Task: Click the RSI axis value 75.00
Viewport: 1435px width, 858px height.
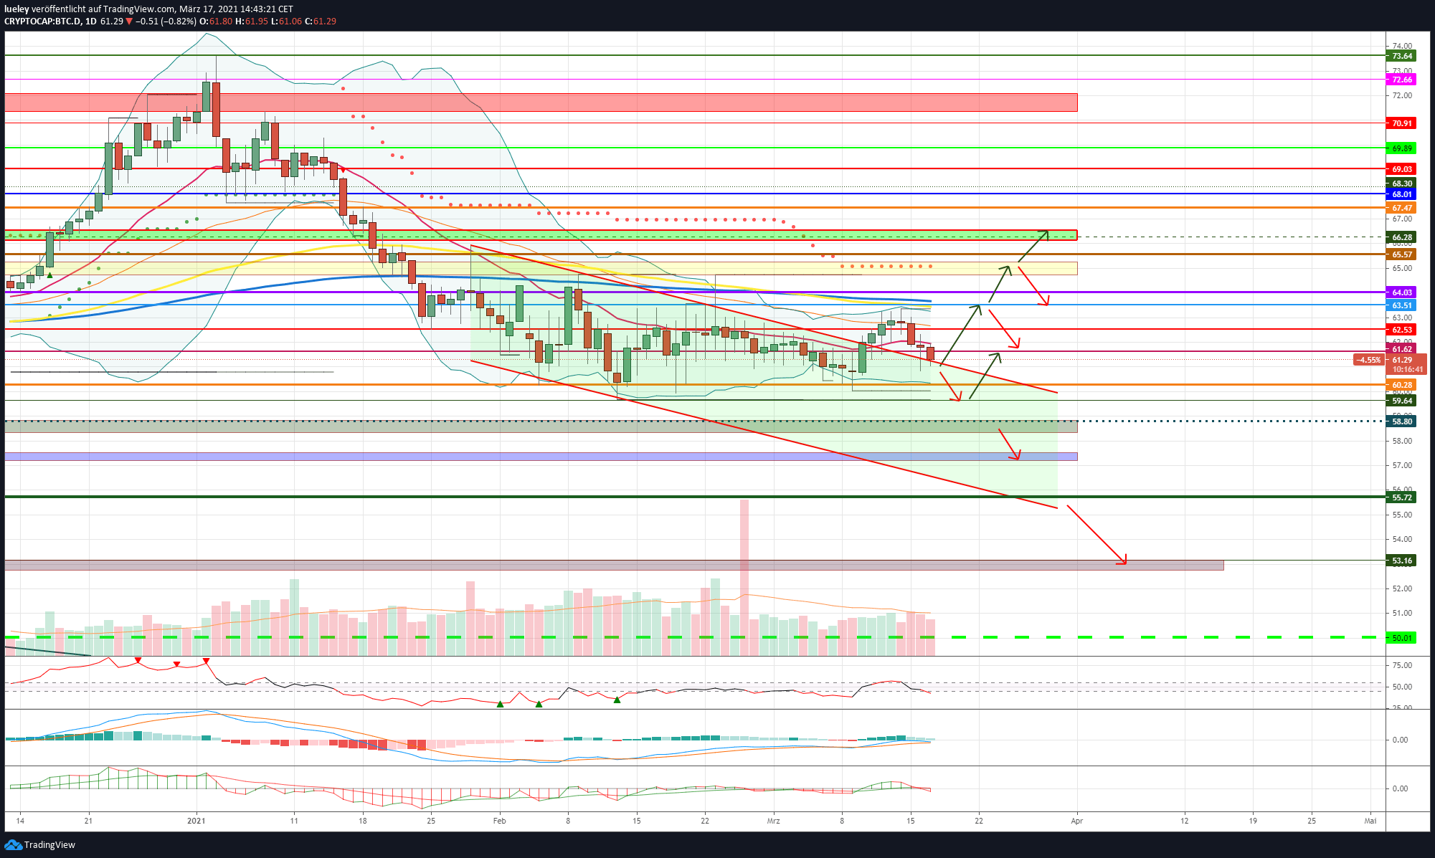Action: (1401, 665)
